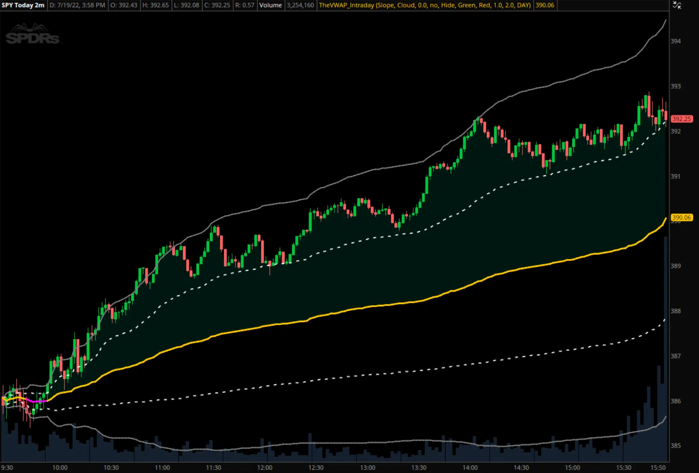Click the 15:50 time axis label
This screenshot has width=699, height=473.
tap(658, 467)
